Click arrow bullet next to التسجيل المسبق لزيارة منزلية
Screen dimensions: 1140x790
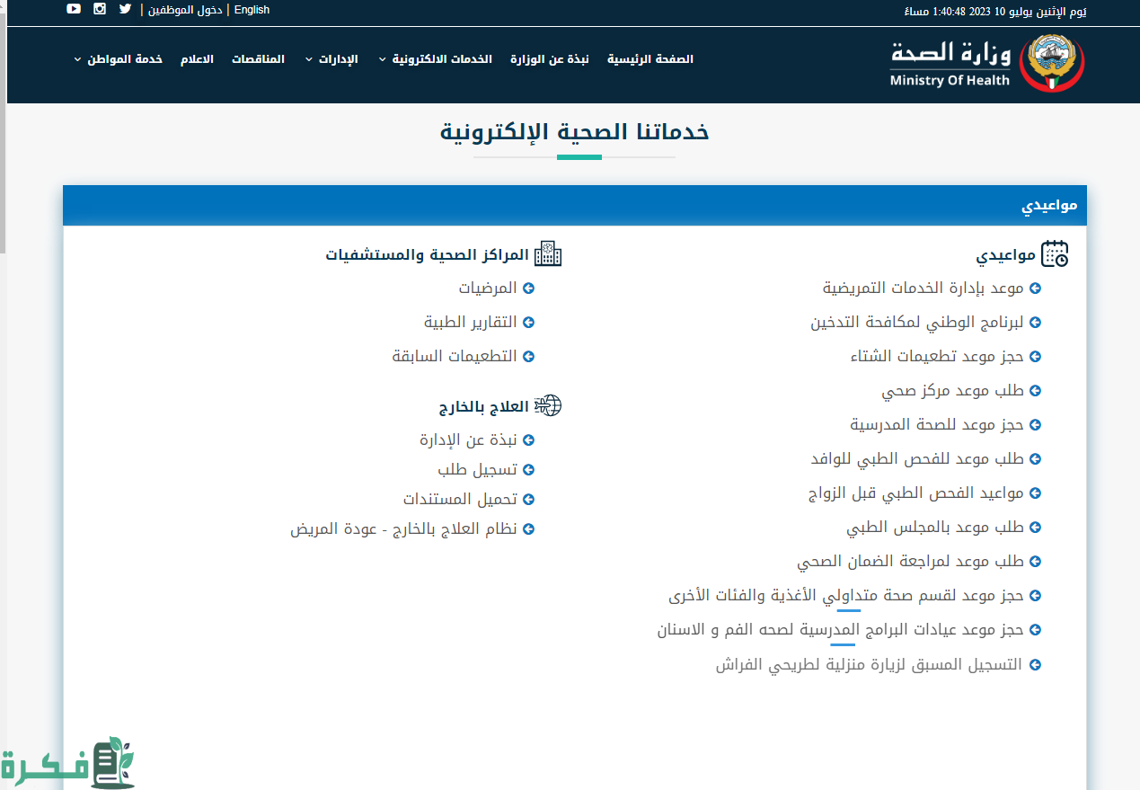(1035, 665)
